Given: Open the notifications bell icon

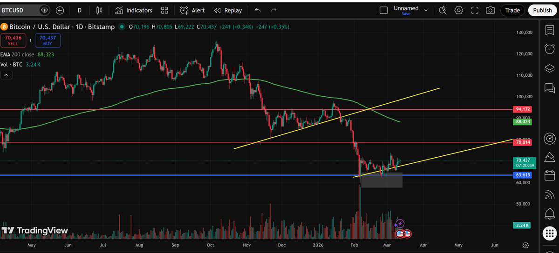Looking at the screenshot, I should [x=549, y=213].
